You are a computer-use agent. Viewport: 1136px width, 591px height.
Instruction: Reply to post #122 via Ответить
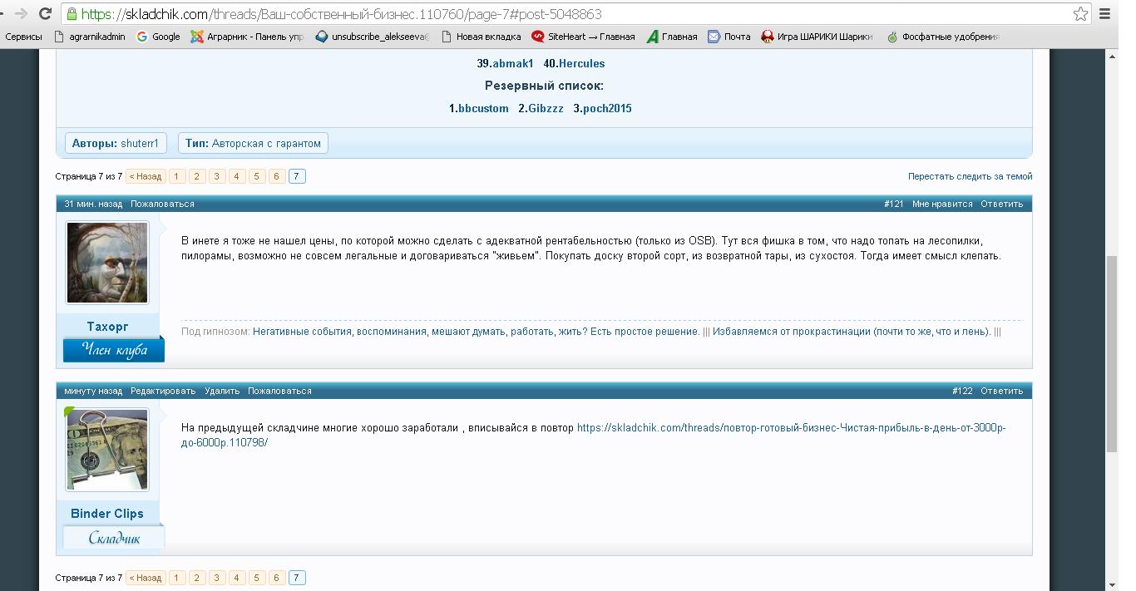click(1001, 391)
